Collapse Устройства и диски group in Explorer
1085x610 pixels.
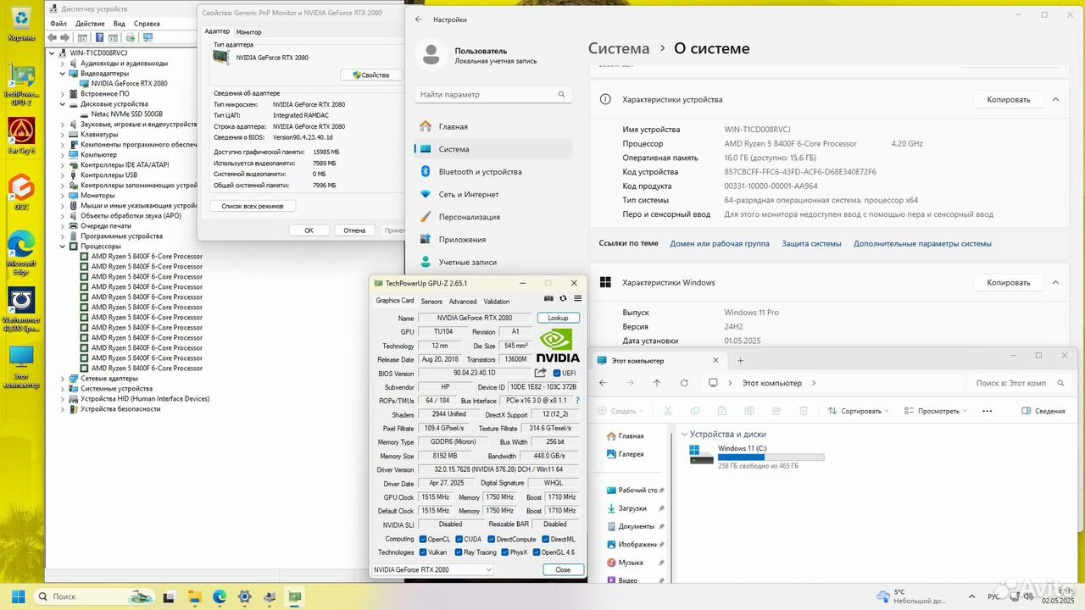click(685, 434)
